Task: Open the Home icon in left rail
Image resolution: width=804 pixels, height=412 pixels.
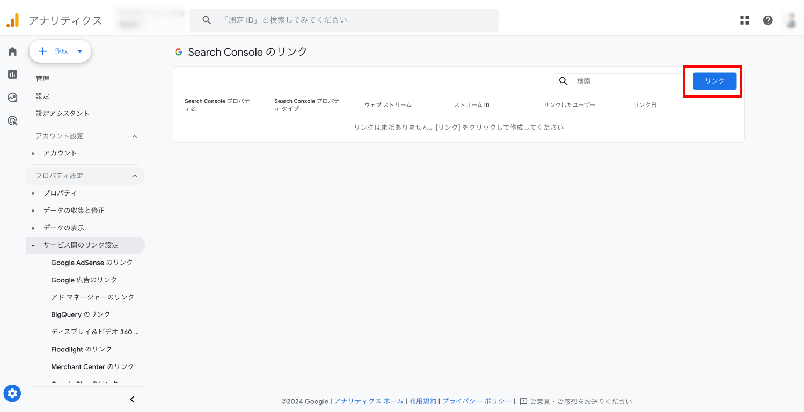Action: coord(12,51)
